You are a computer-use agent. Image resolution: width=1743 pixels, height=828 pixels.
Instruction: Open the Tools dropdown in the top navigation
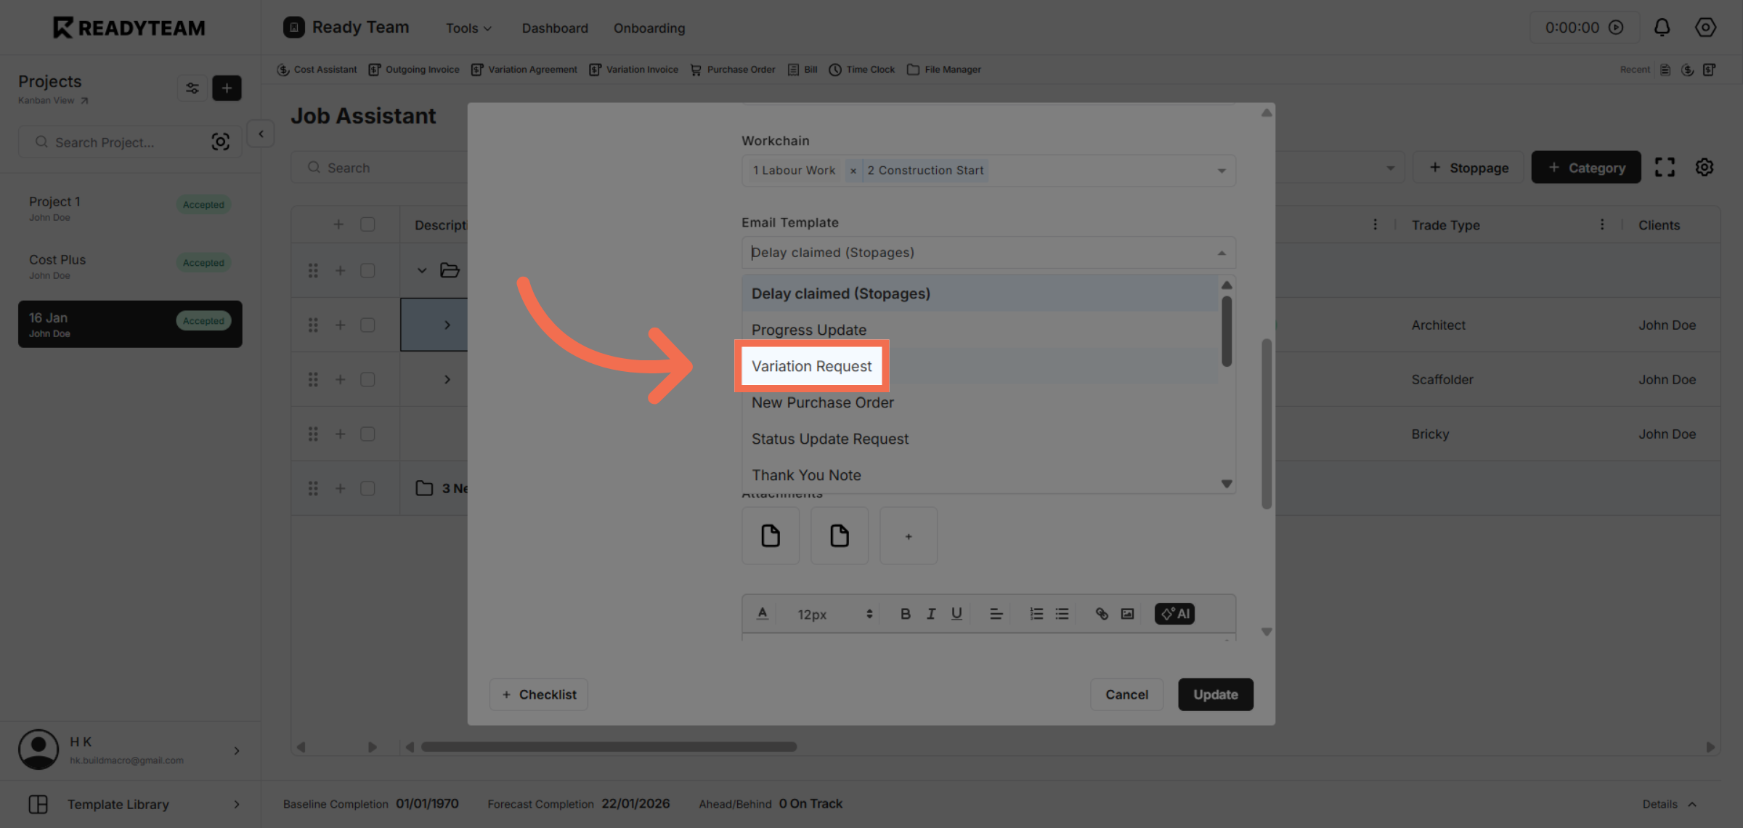pos(468,28)
